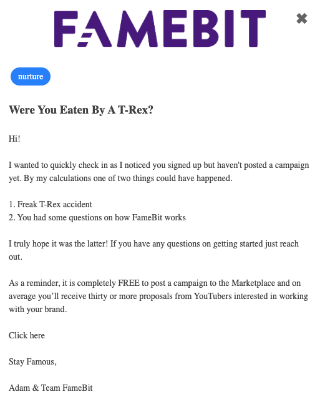Click the word FREE in the reminder paragraph
Screen dimensions: 320x402
coord(129,283)
